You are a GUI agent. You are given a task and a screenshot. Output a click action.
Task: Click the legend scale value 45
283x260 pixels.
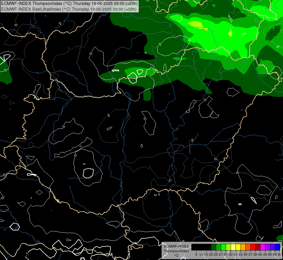click(265, 255)
